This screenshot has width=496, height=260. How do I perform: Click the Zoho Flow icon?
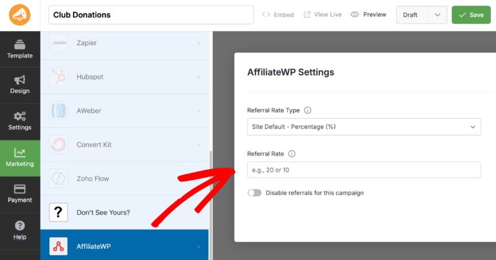click(x=59, y=179)
